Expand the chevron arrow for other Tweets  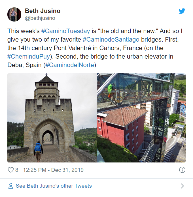(182, 186)
